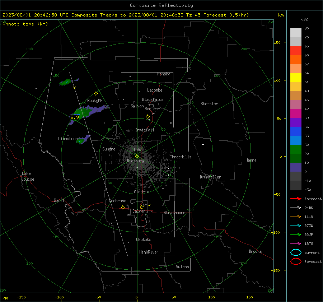323x302 pixels.
Task: Click the ThreeHills label
Action: (x=181, y=157)
